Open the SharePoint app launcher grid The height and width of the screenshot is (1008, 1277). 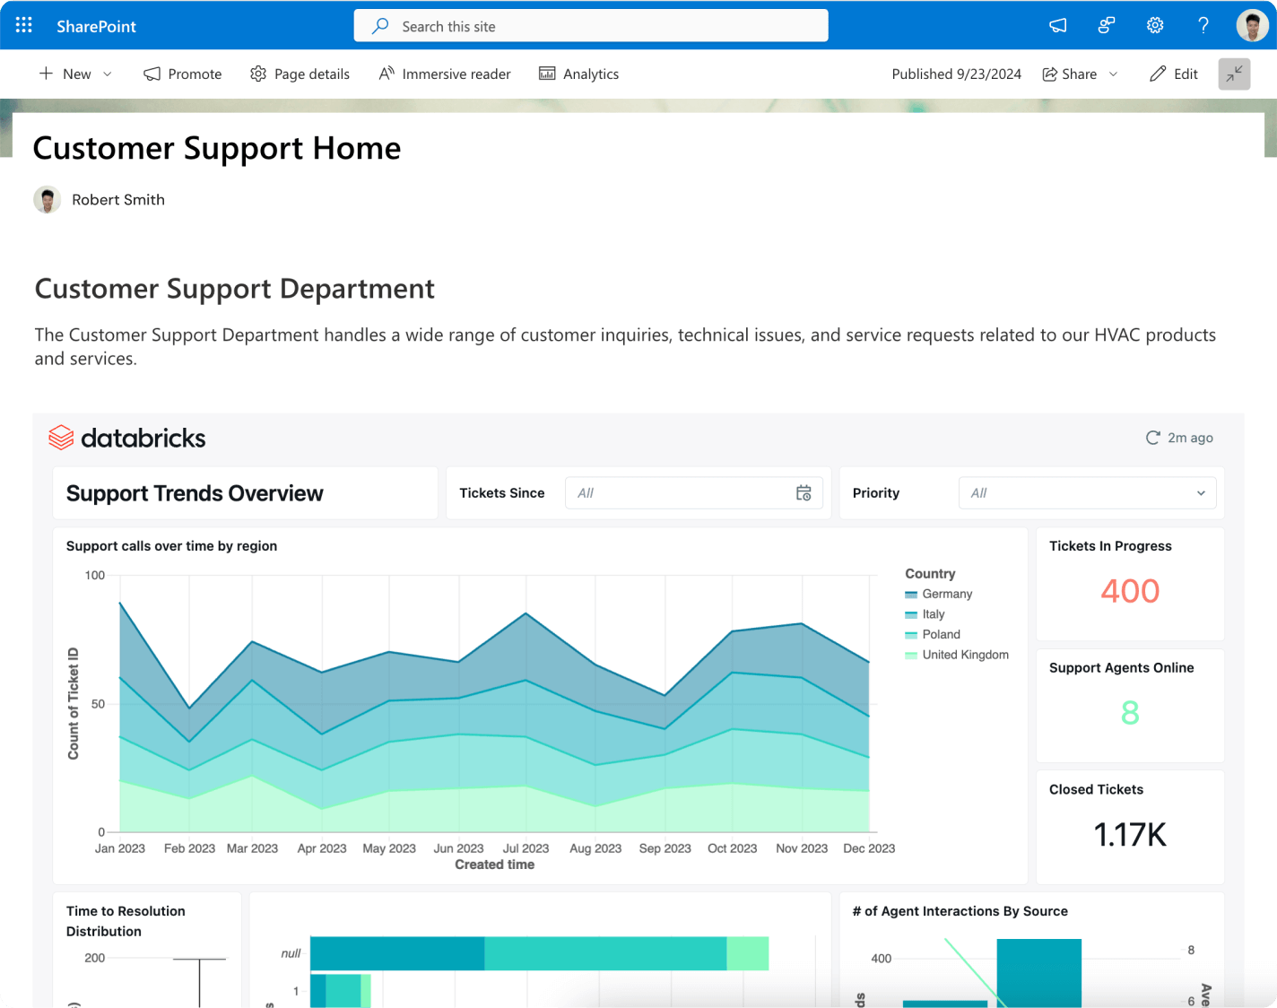click(x=24, y=25)
